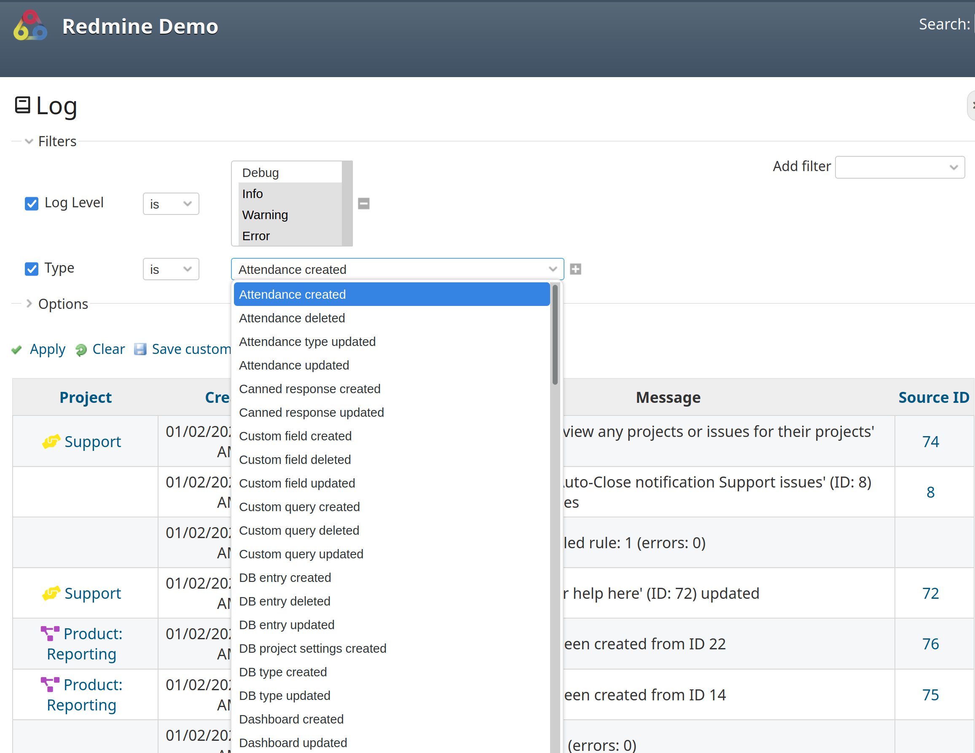Click the Save custom query disk icon
The height and width of the screenshot is (753, 975).
coord(140,349)
